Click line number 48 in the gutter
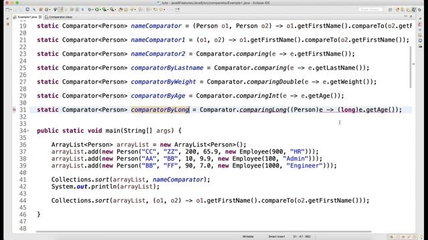 click(x=23, y=229)
